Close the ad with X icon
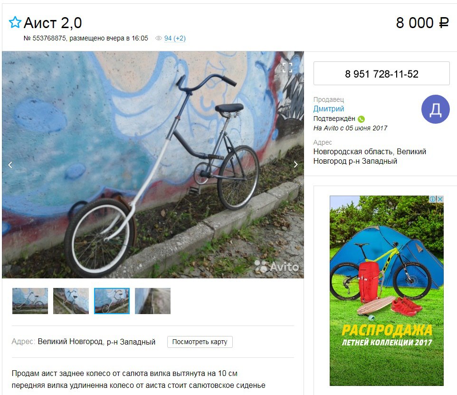The height and width of the screenshot is (395, 457). click(x=440, y=199)
